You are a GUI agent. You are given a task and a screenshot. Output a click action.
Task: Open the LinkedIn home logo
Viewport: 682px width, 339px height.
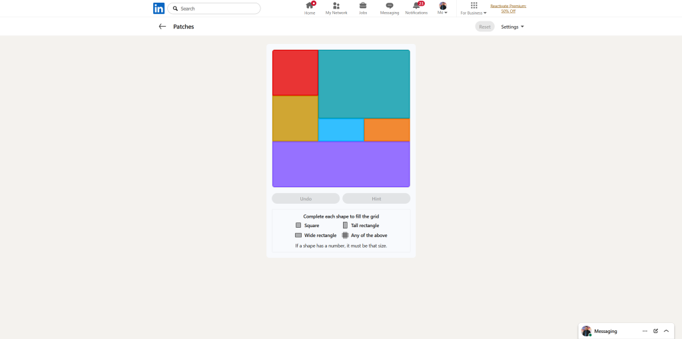[159, 8]
